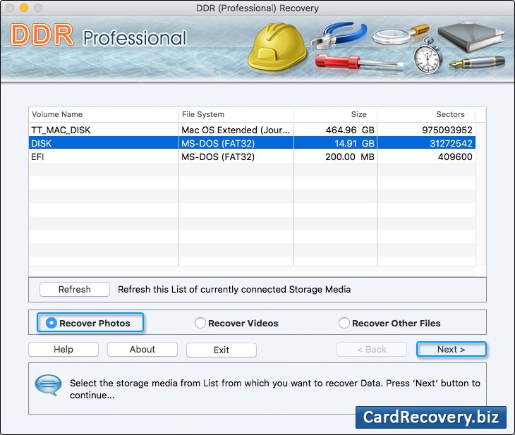Open the Help button
Screen dimensions: 515x435
(x=63, y=349)
